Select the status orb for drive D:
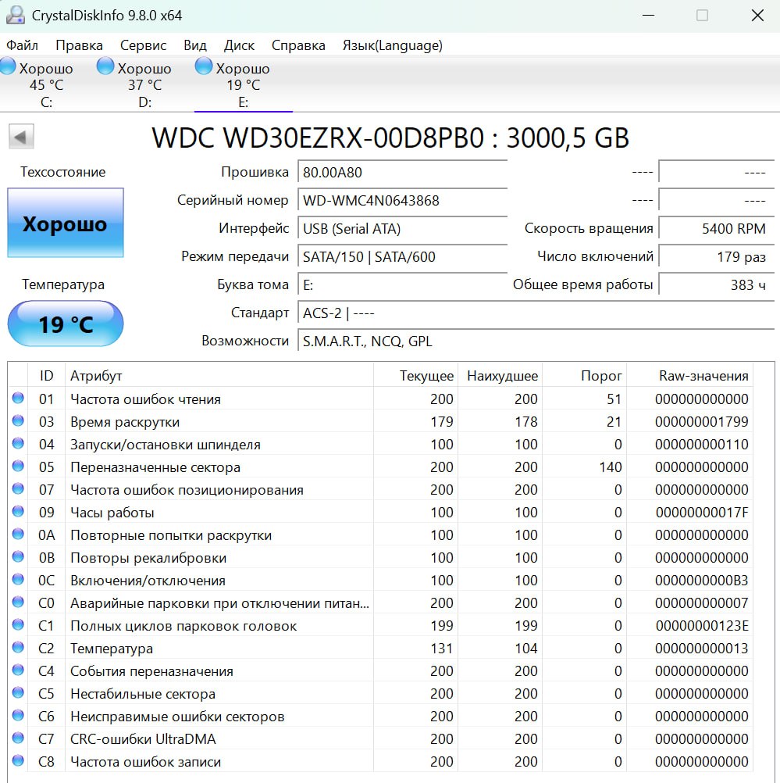Screen dimensions: 780x783 (105, 66)
